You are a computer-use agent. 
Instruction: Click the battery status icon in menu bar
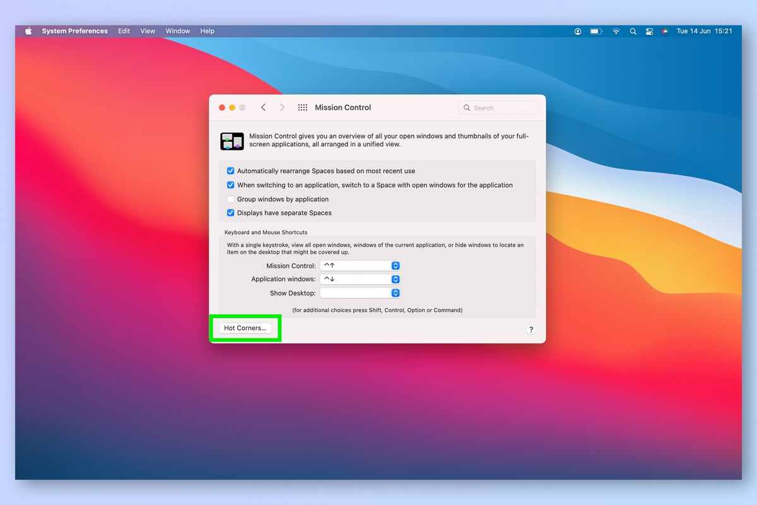(x=596, y=31)
